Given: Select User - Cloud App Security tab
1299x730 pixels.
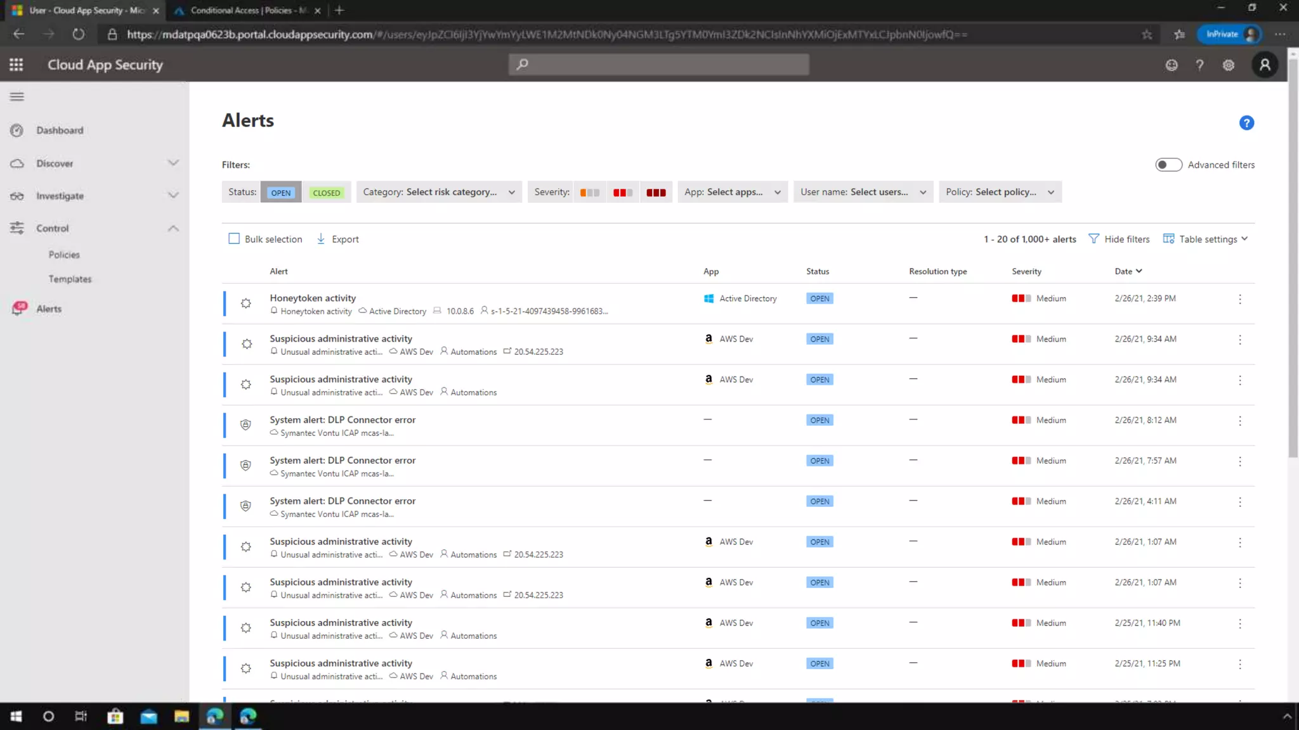Looking at the screenshot, I should pyautogui.click(x=85, y=10).
